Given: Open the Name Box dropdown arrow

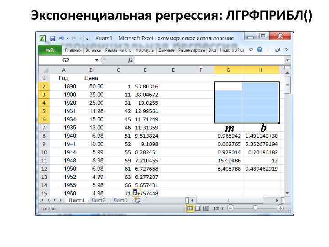Looking at the screenshot, I should 96,60.
